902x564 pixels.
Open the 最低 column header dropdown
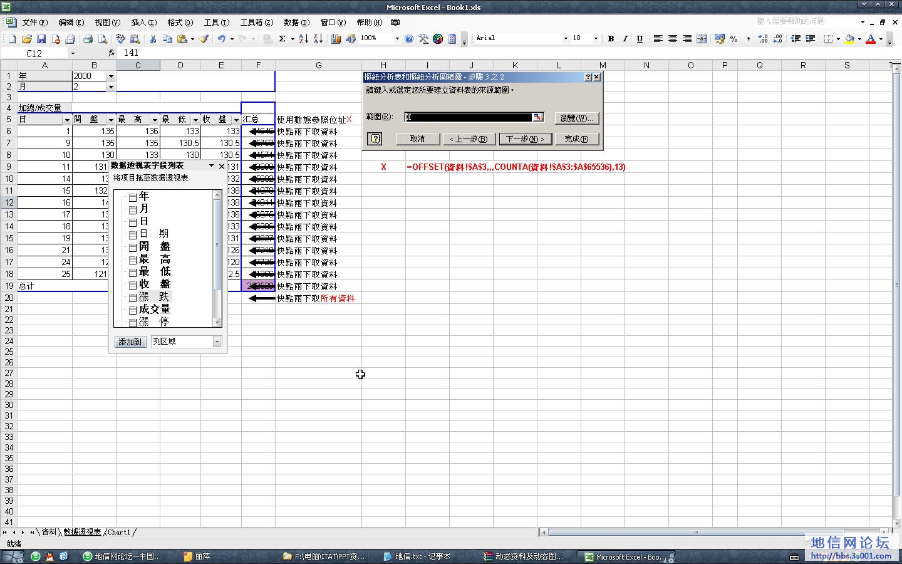point(195,120)
